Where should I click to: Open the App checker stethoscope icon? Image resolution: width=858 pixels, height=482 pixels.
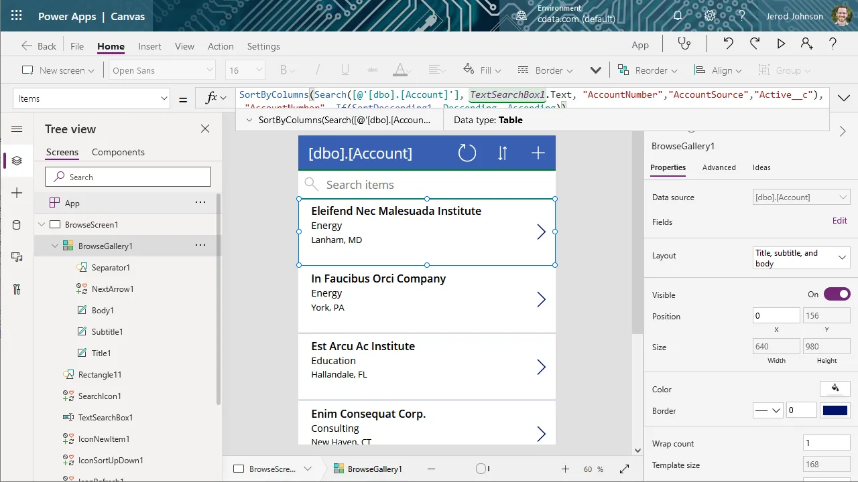pyautogui.click(x=684, y=43)
